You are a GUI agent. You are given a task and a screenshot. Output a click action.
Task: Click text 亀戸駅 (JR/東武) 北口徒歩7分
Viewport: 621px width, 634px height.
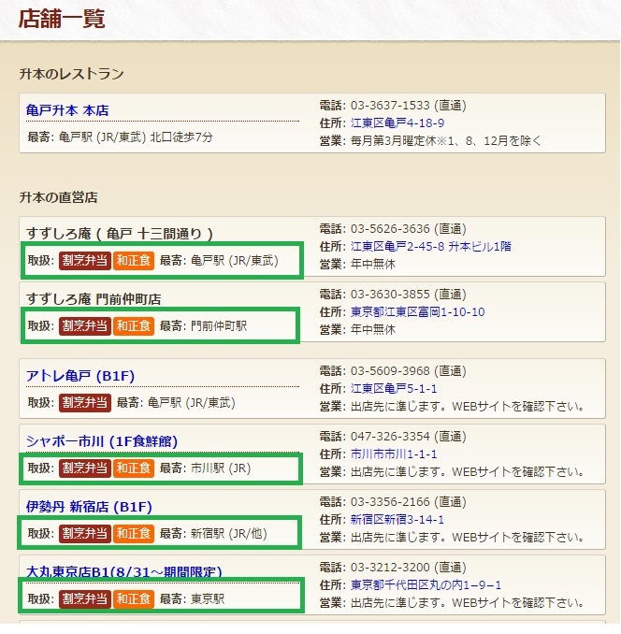tap(136, 137)
